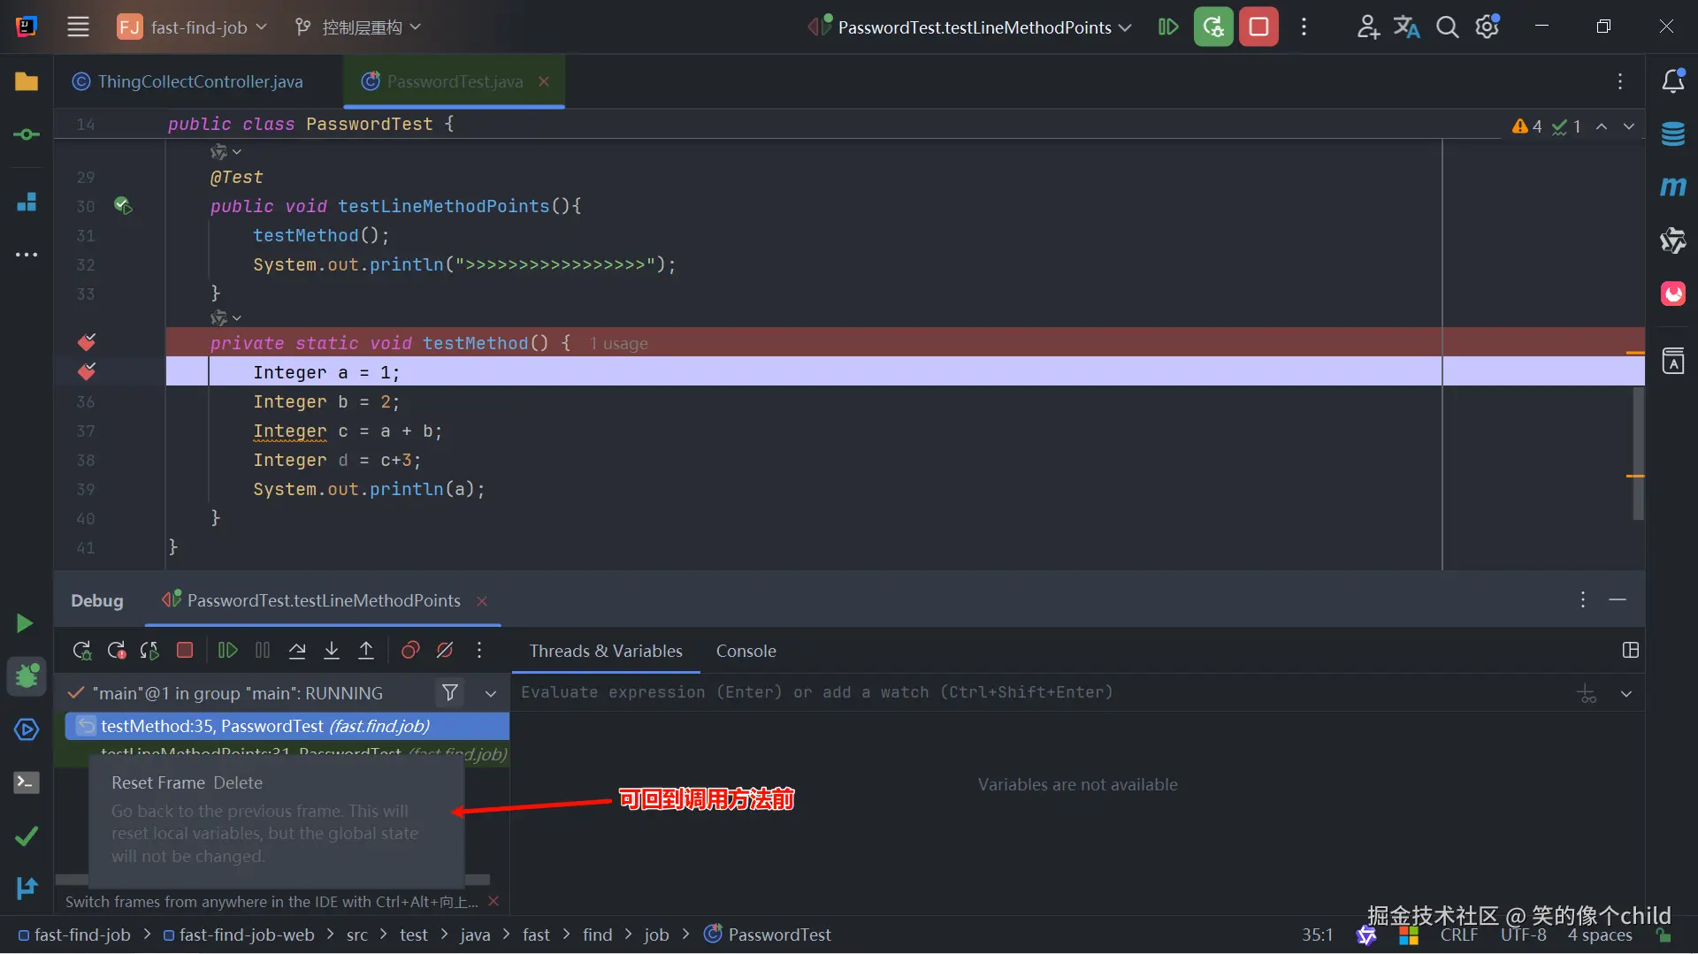The height and width of the screenshot is (954, 1698).
Task: Go to next highlighted error arrow
Action: (1628, 126)
